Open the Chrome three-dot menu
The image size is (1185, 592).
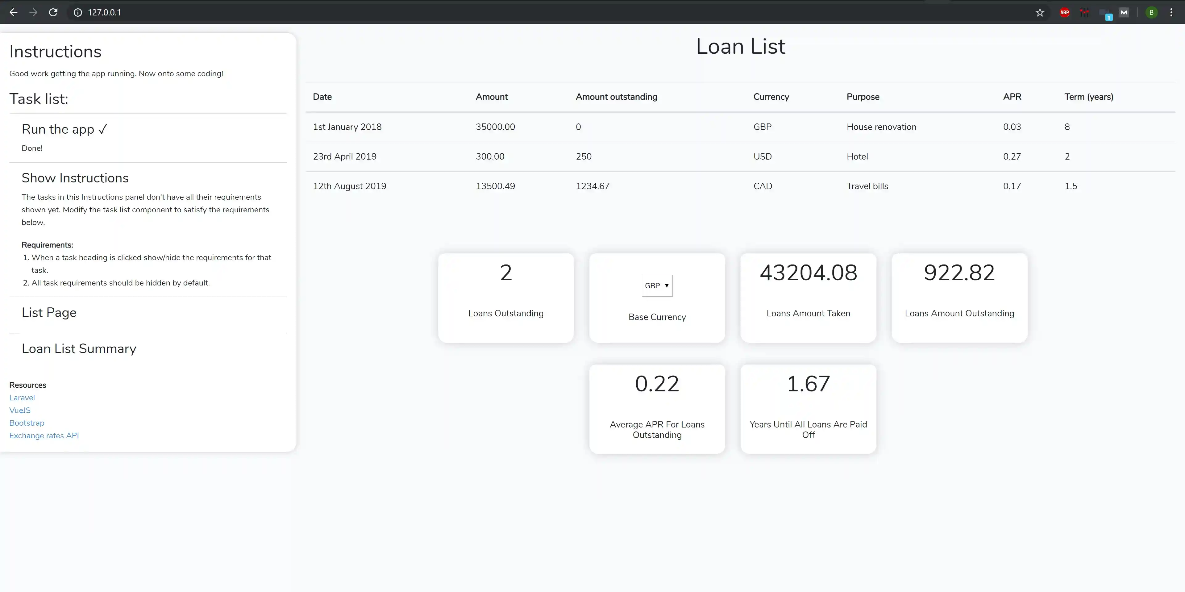tap(1171, 12)
